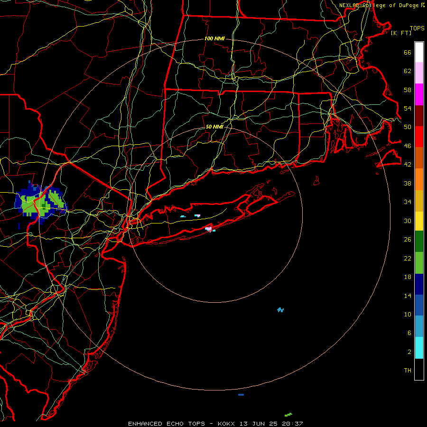This screenshot has height=427, width=427.
Task: Click the '2' scale value label
Action: tap(409, 352)
